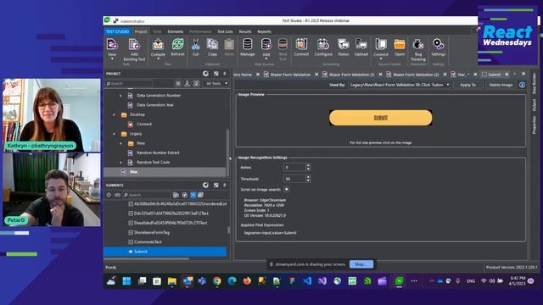Decrease the Threshold value spinner
This screenshot has height=305, width=543.
click(x=308, y=180)
